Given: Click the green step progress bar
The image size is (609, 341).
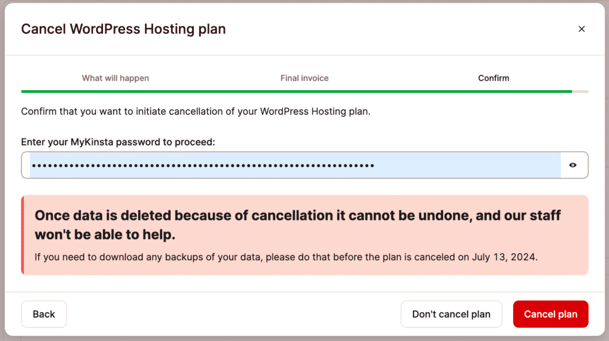Looking at the screenshot, I should tap(297, 91).
